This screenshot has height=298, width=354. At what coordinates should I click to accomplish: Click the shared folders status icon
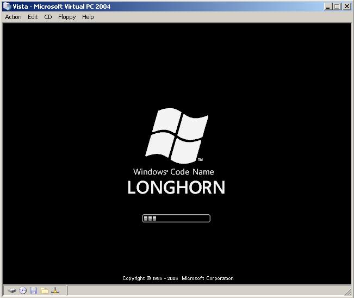pos(45,290)
